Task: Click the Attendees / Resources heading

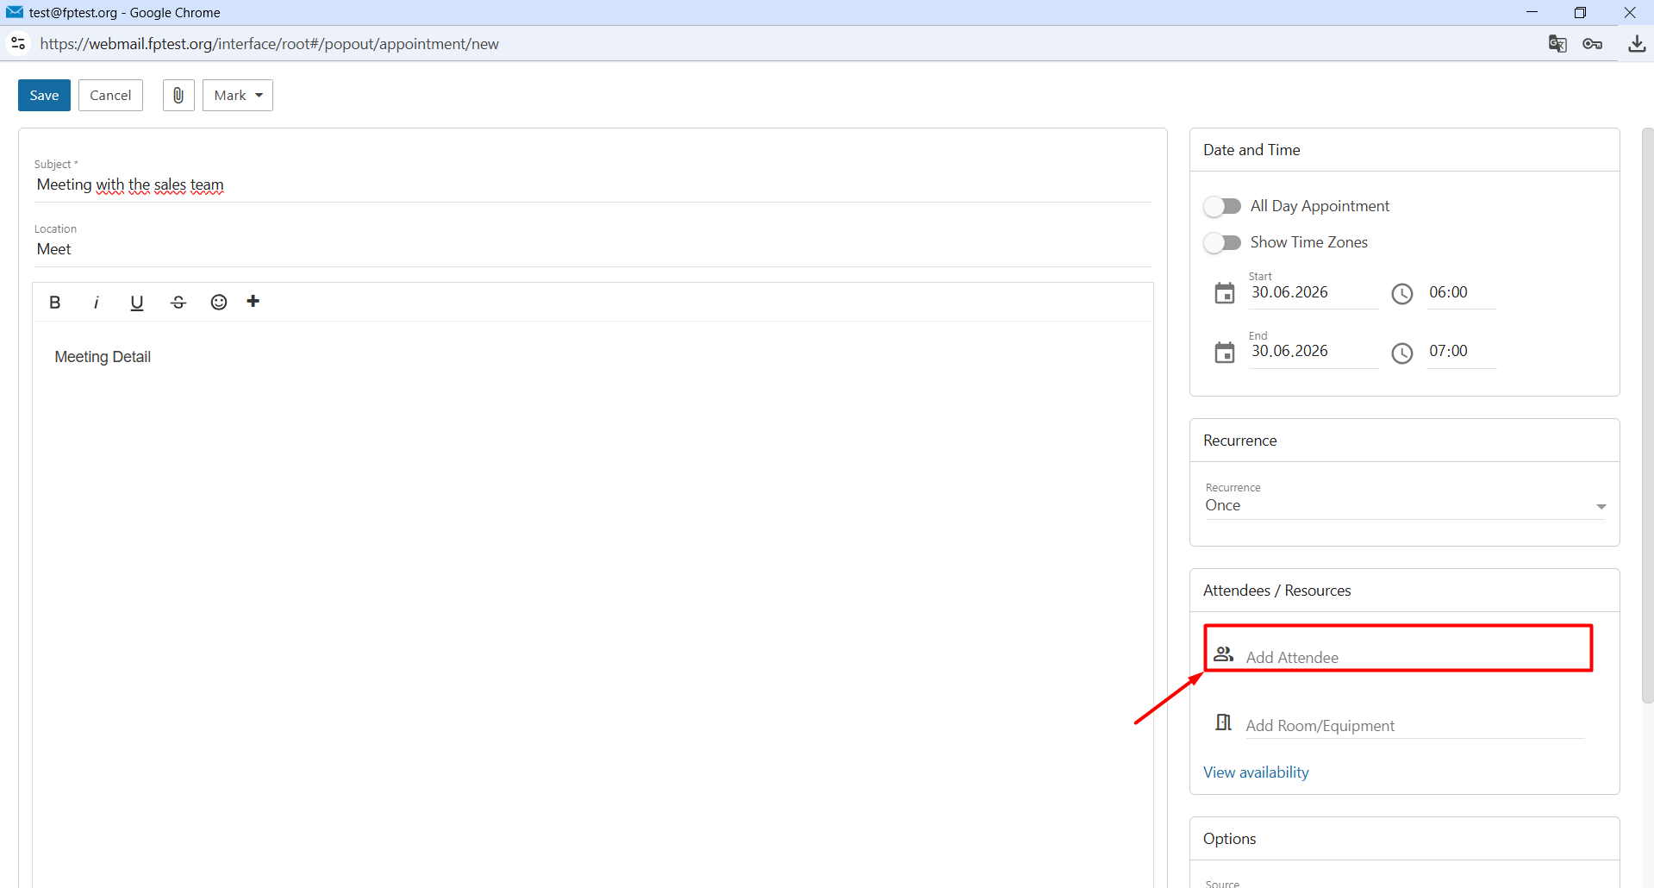Action: (x=1276, y=591)
